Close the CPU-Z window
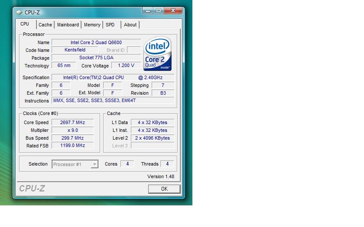Screen dimensions: 364x227 click(x=173, y=11)
